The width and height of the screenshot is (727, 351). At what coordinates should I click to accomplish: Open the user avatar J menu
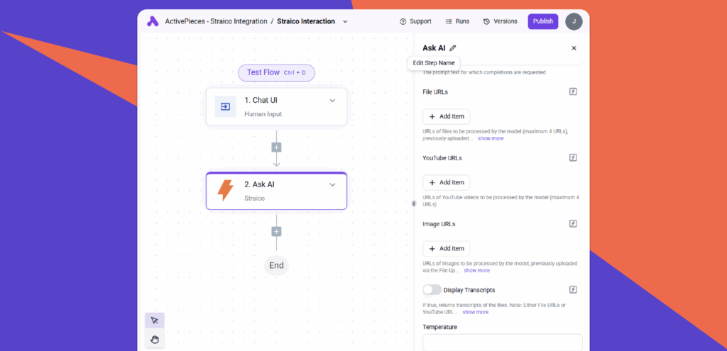point(574,21)
